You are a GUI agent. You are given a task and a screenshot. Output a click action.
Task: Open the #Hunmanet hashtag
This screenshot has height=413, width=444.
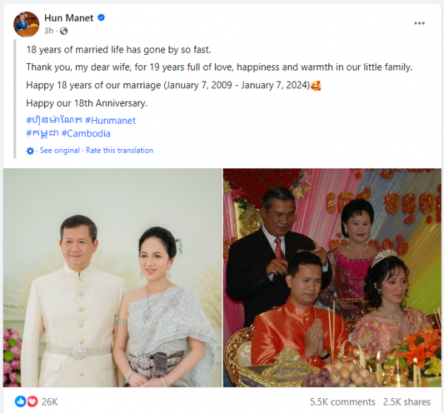[110, 121]
